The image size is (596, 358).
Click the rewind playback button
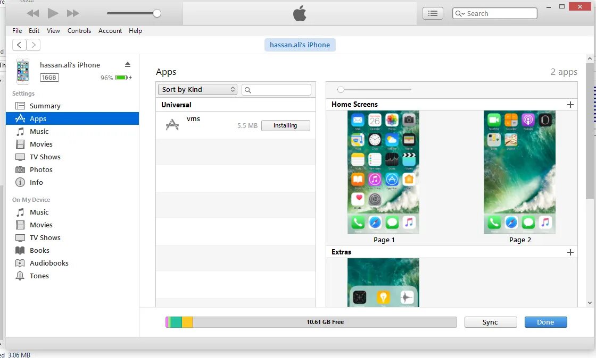[33, 14]
